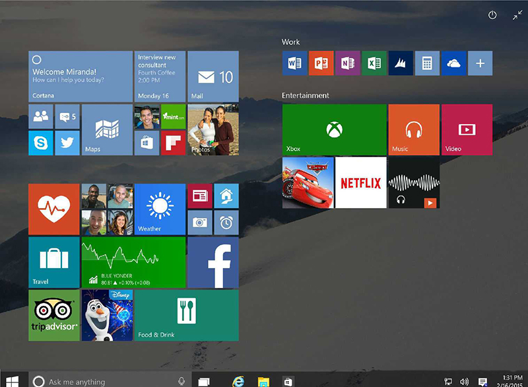Open the audio waveform music tile

[x=414, y=182]
